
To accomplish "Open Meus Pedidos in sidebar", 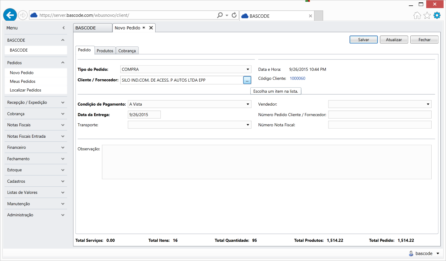I will (x=36, y=81).
